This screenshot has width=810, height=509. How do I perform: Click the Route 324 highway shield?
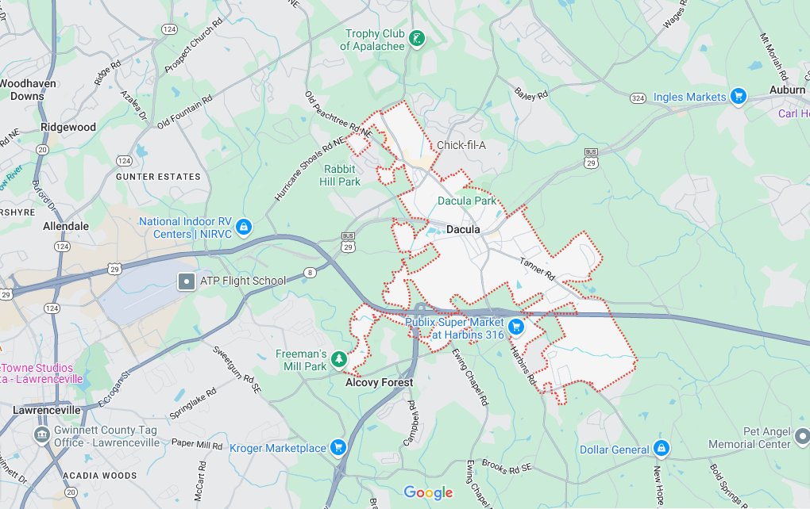tap(638, 98)
